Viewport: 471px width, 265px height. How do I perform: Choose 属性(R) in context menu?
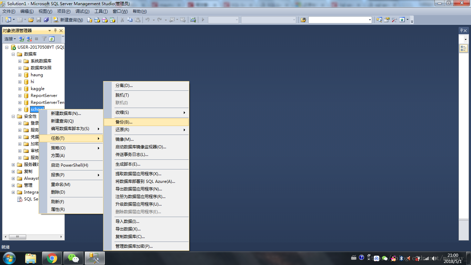(71, 209)
